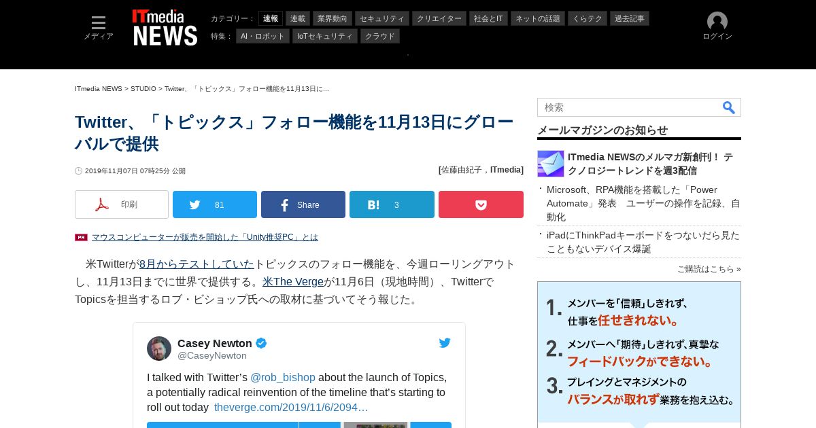The image size is (816, 428).
Task: Go to ITmedia NEWS logo home
Action: tap(165, 28)
